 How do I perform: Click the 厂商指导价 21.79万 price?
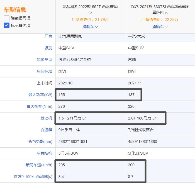click(90, 19)
